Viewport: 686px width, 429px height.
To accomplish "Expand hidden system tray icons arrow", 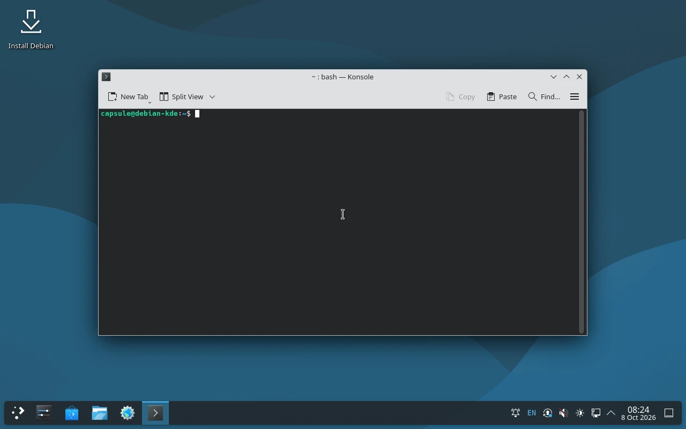I will (x=611, y=413).
